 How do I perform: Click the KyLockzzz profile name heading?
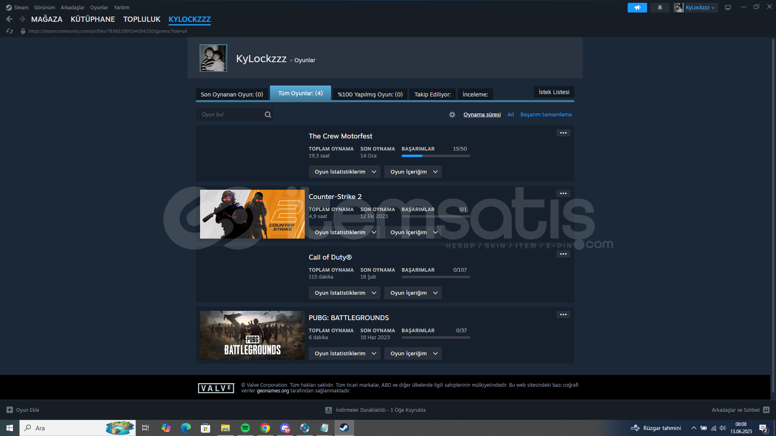(x=261, y=59)
